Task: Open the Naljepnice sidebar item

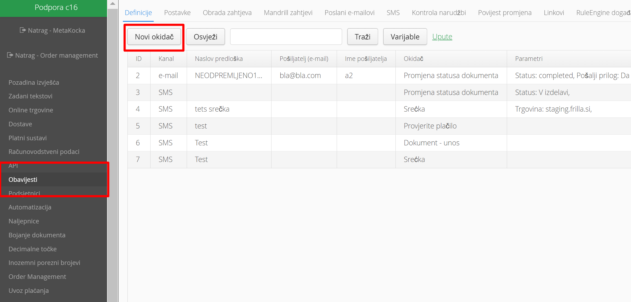Action: click(x=24, y=221)
